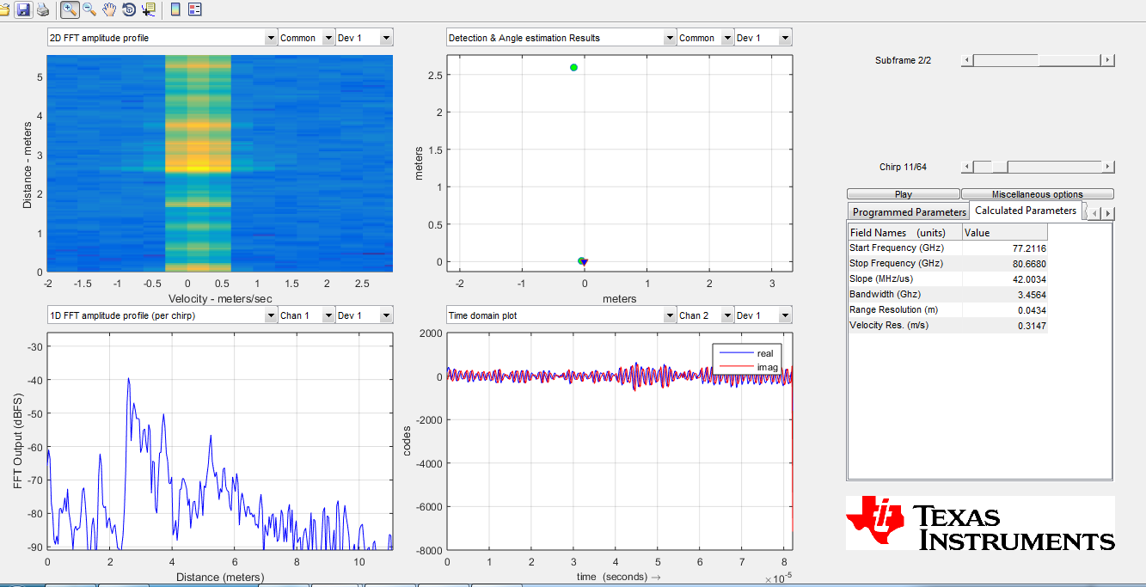Select the Pan hand tool
The width and height of the screenshot is (1146, 587).
[109, 9]
